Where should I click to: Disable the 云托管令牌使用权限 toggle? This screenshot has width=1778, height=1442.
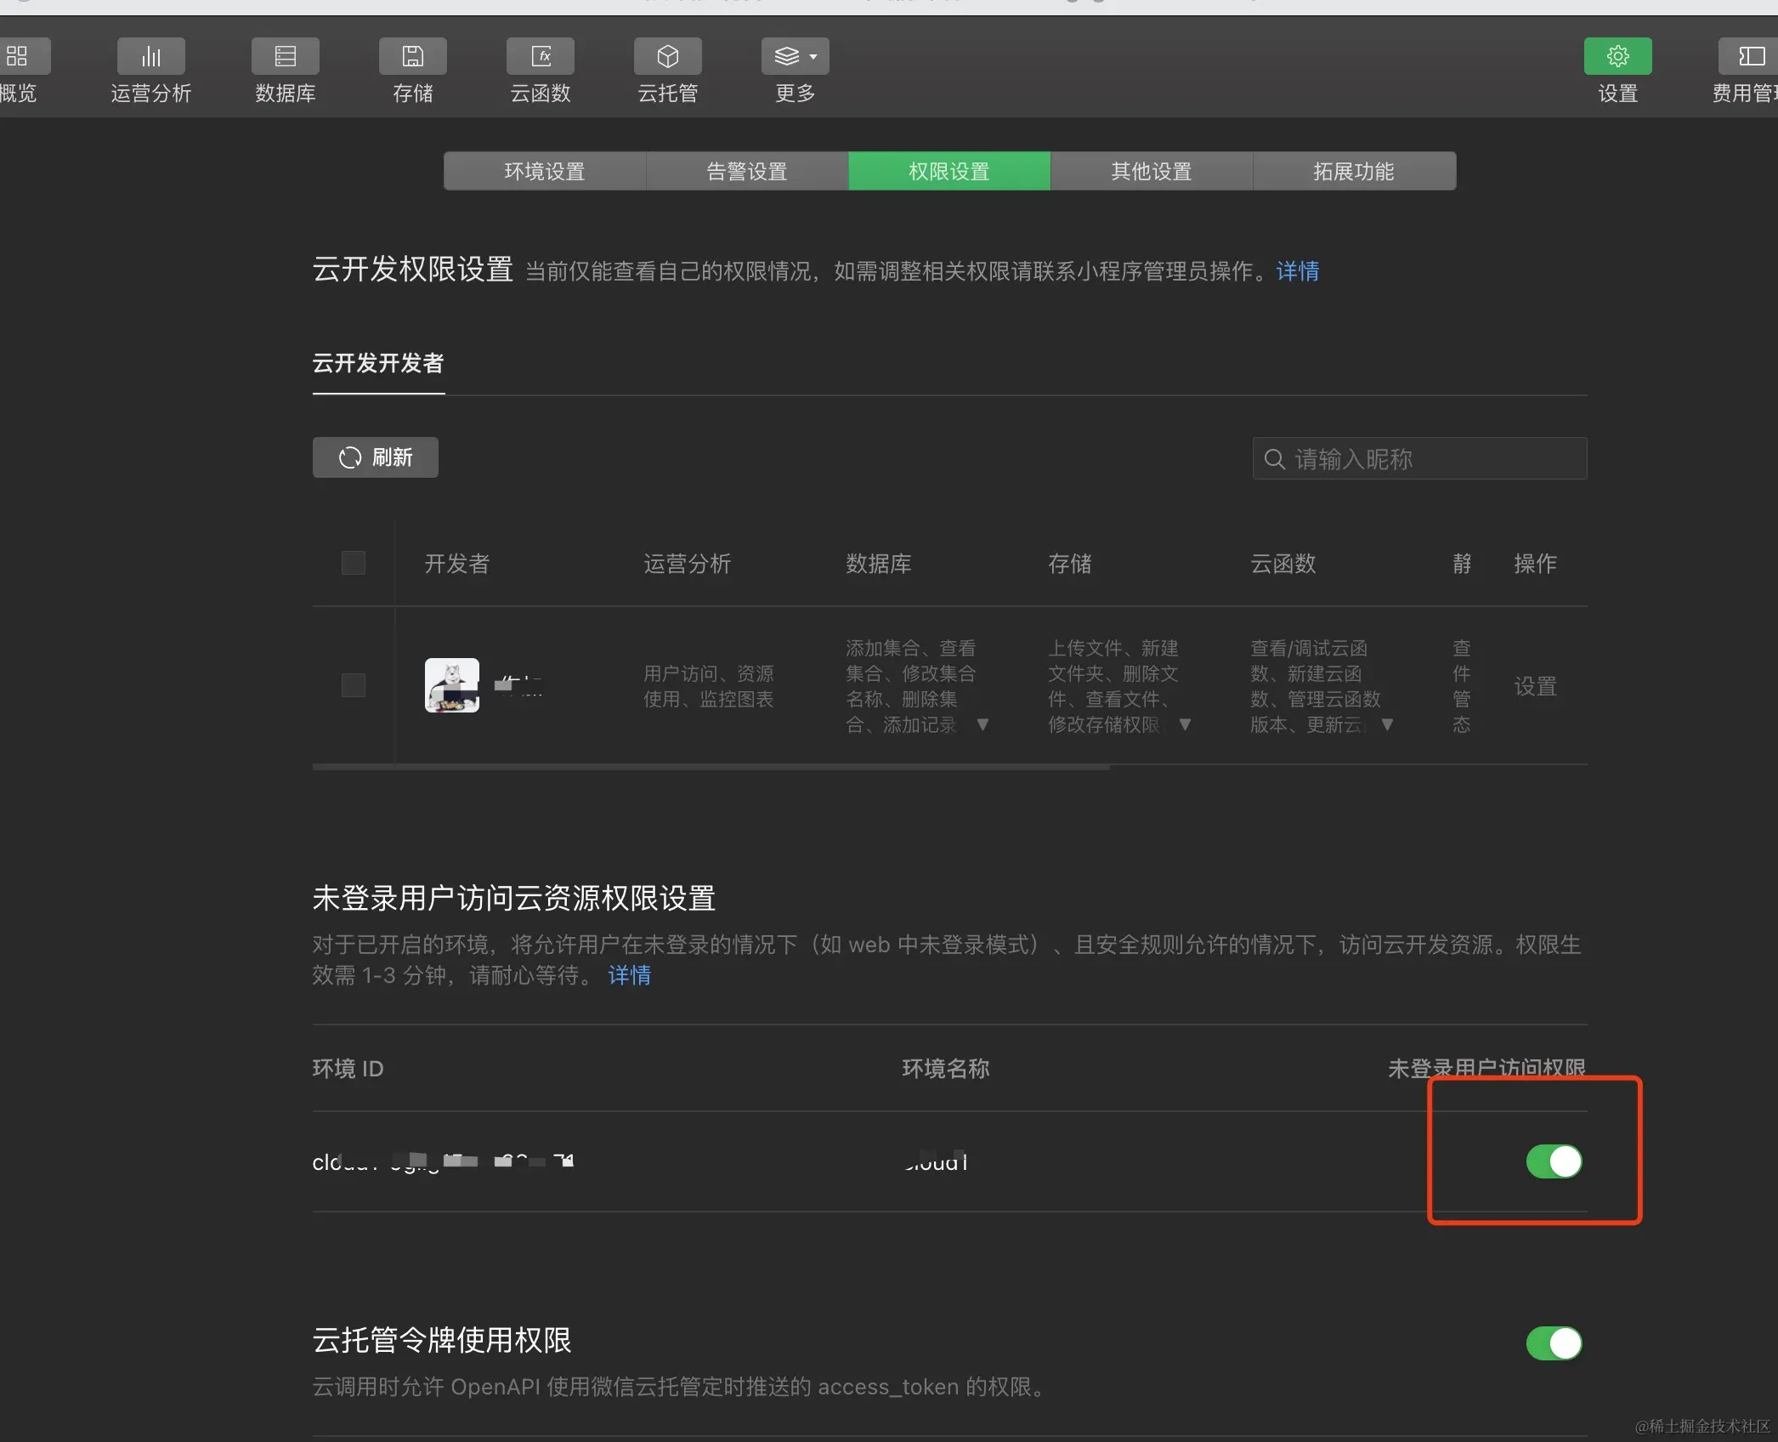tap(1553, 1343)
